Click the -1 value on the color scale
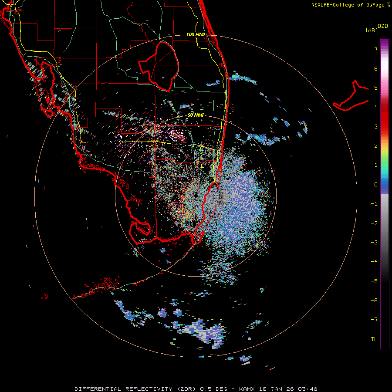The width and height of the screenshot is (392, 392). click(x=374, y=204)
